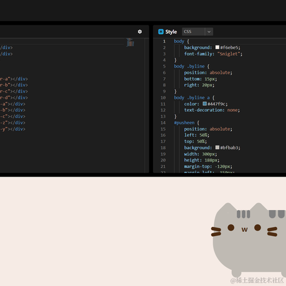
Task: Click the 'body .byline {' selector line
Action: pos(192,67)
